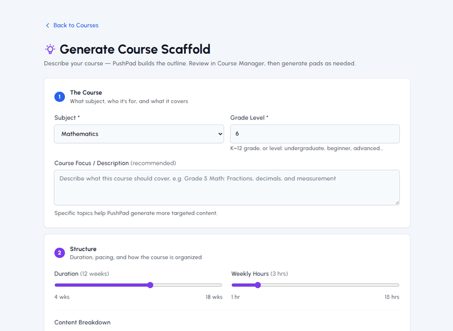
Task: Click the 'Duration (12 weeks)' label
Action: click(x=81, y=273)
